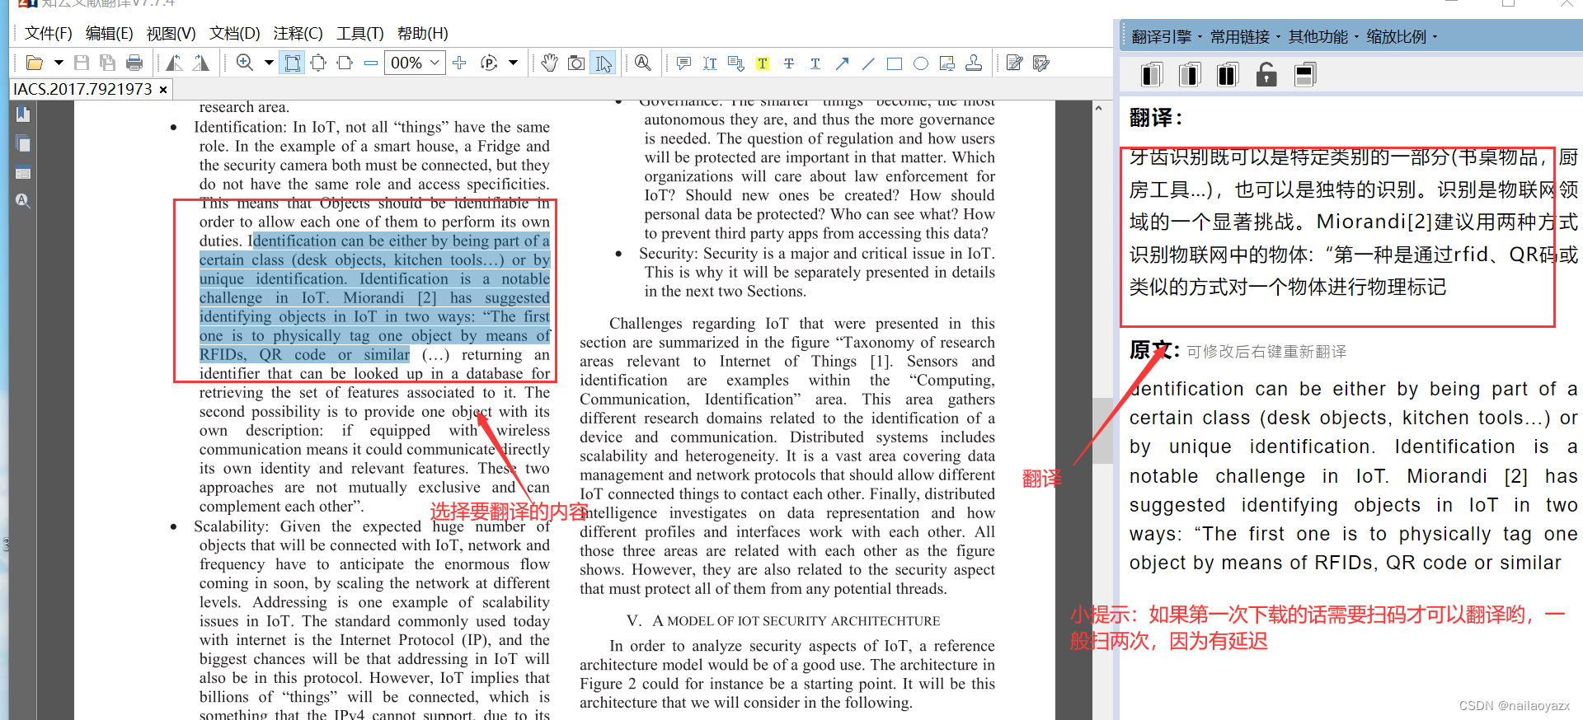Add a sticky note comment
This screenshot has width=1583, height=720.
click(x=683, y=63)
